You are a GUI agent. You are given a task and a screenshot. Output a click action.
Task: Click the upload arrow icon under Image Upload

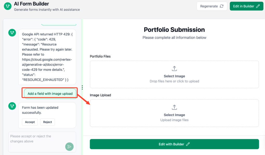pyautogui.click(x=174, y=107)
